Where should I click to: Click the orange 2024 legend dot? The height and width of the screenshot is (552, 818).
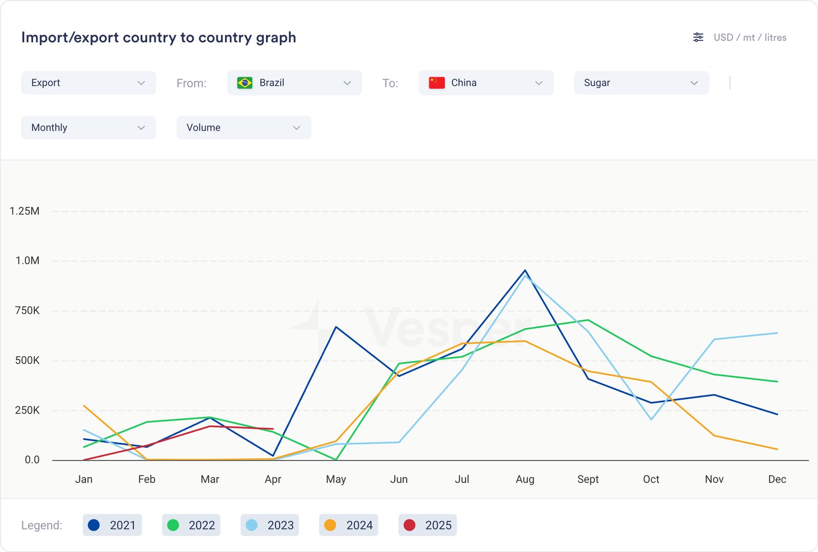coord(330,525)
